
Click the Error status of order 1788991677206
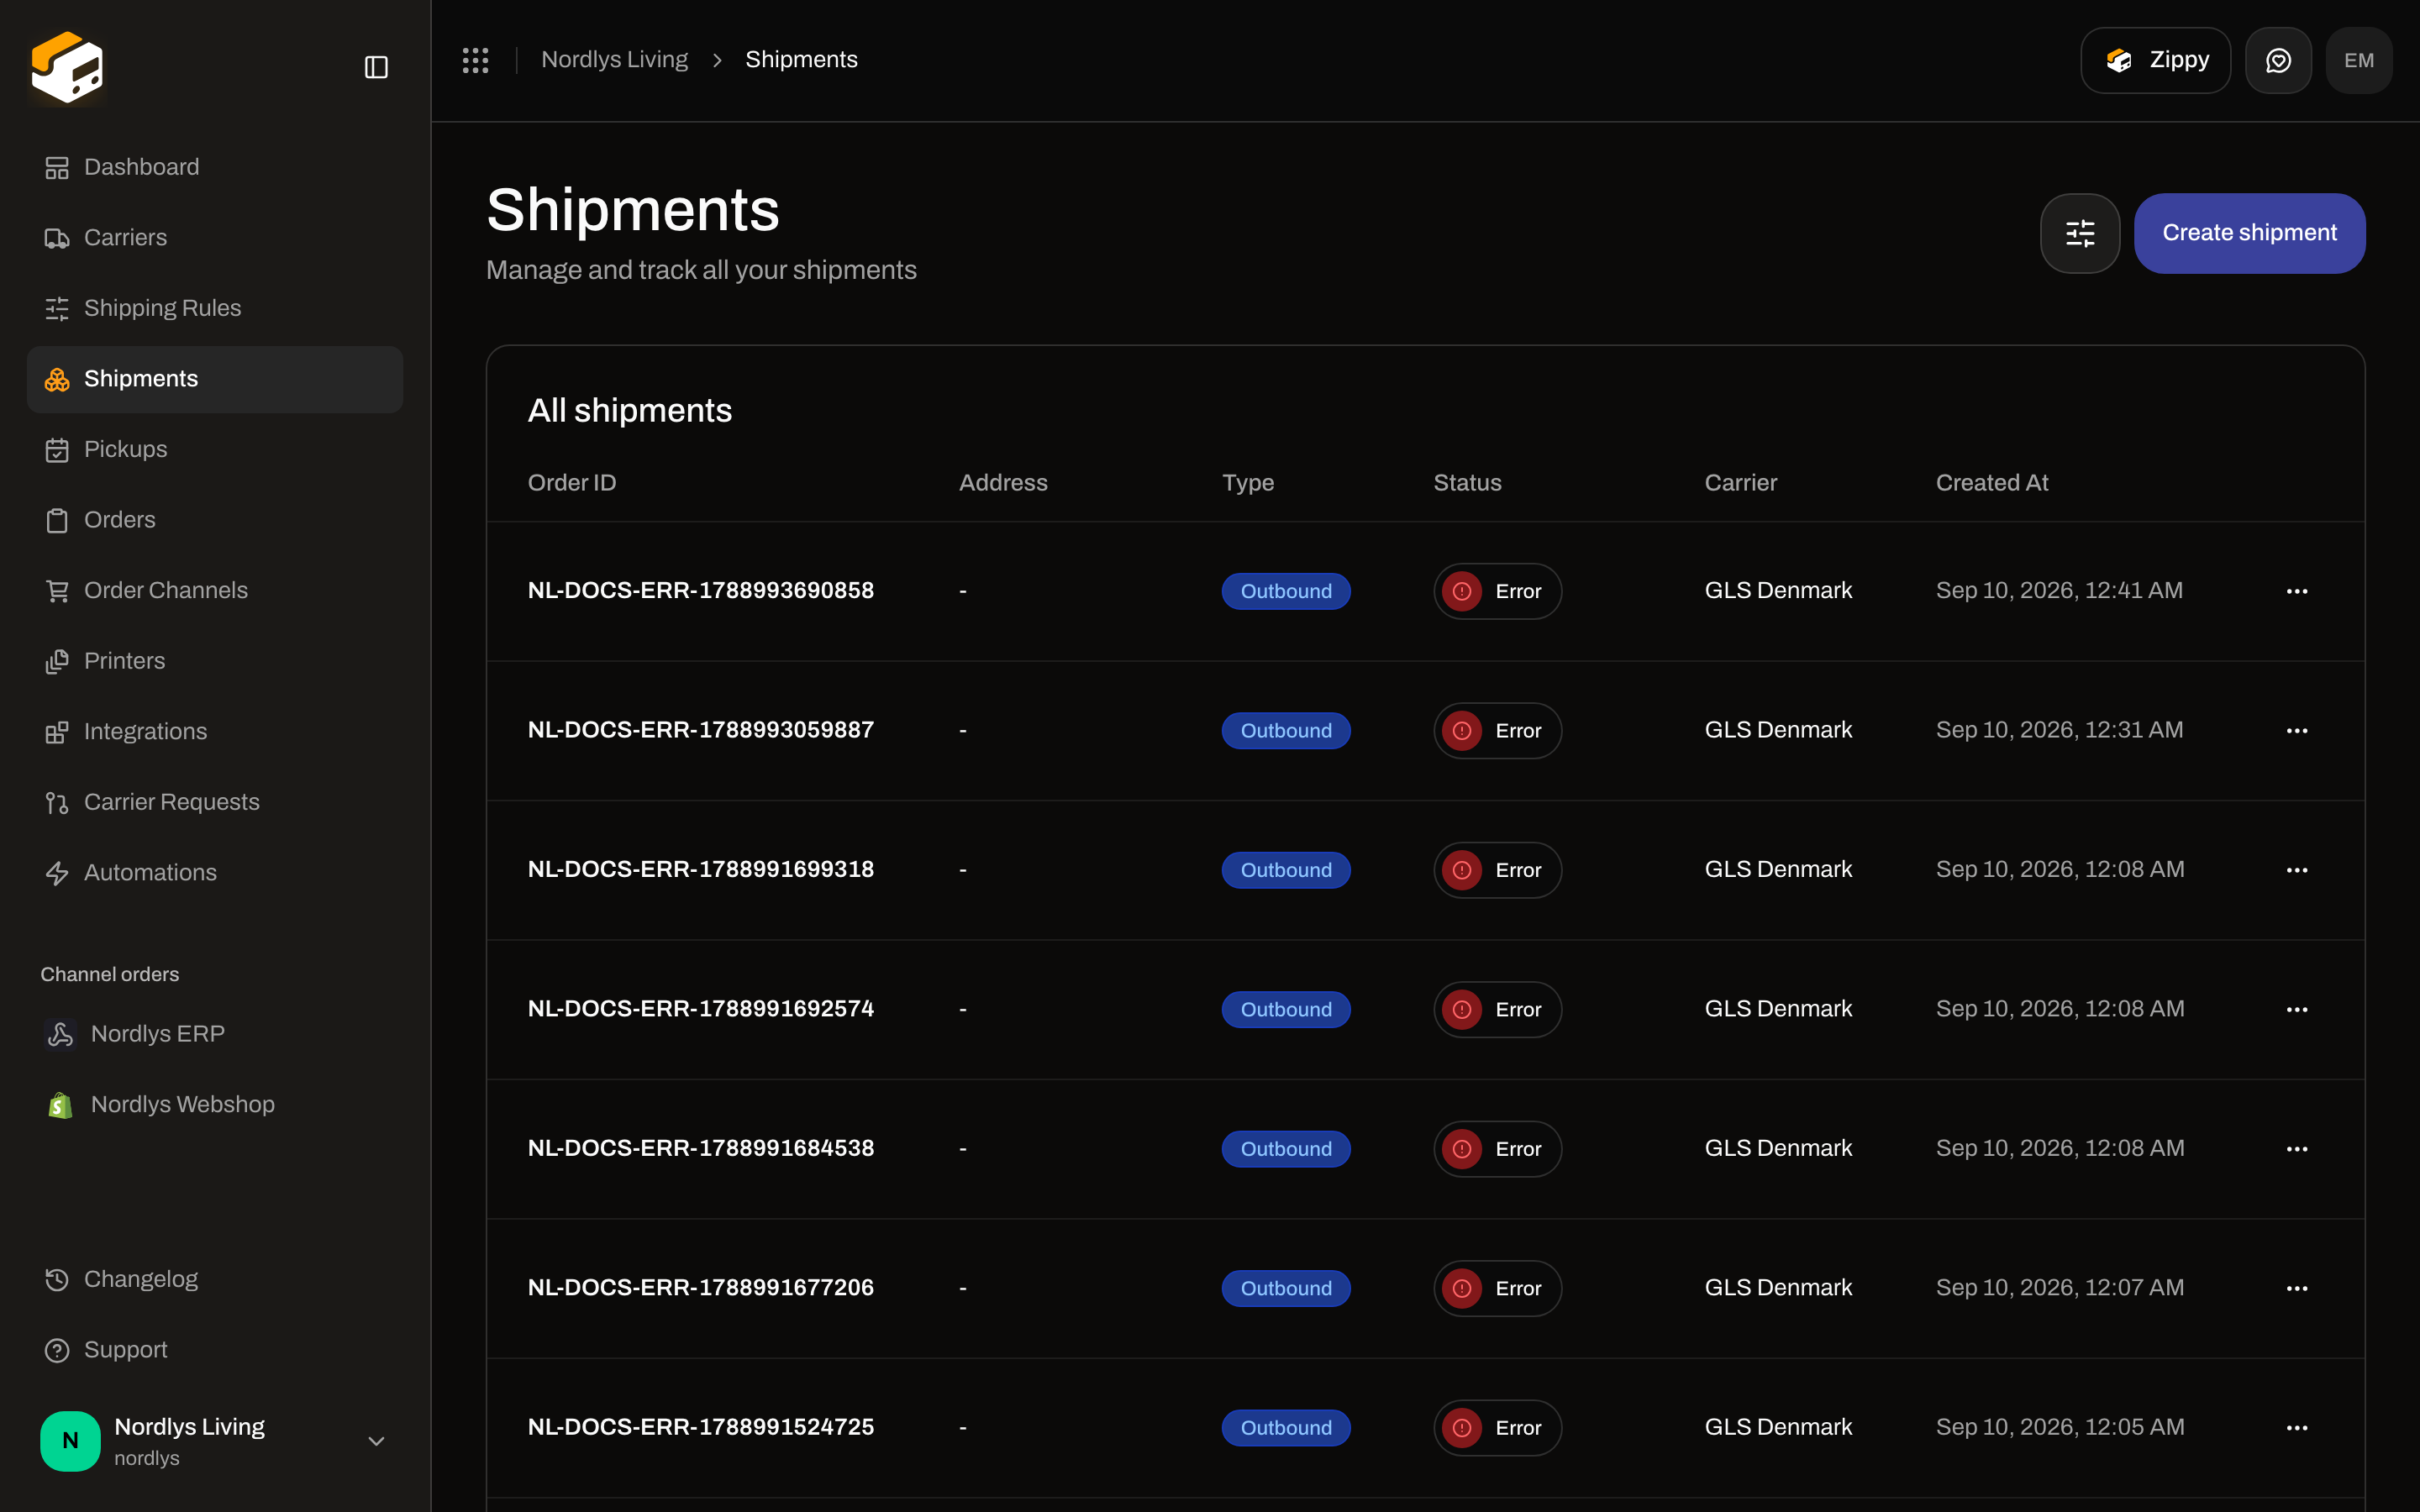(x=1497, y=1288)
